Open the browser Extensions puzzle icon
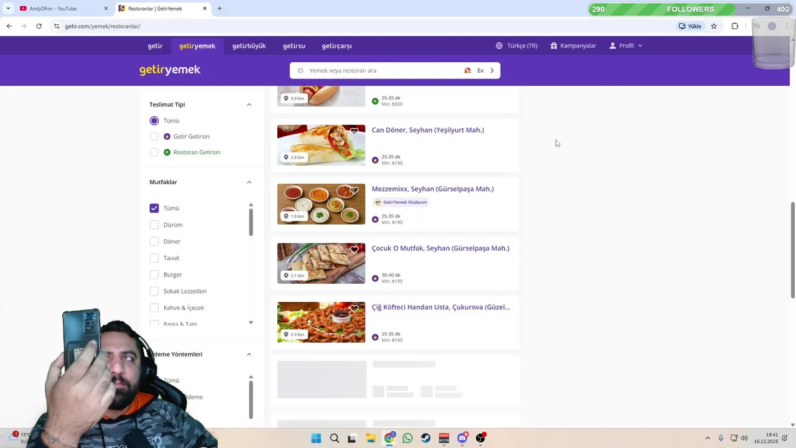 point(734,26)
